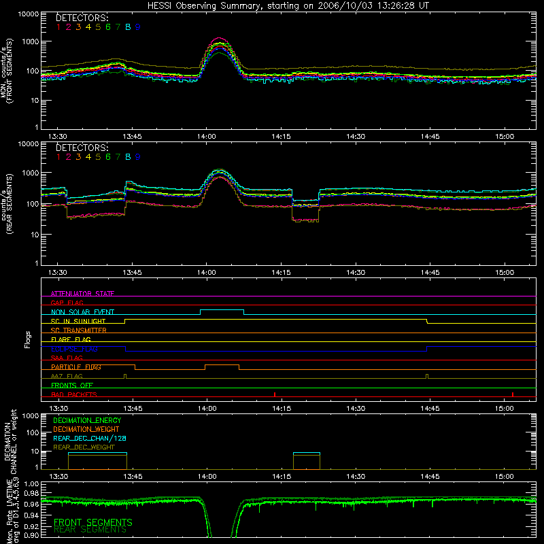Click the BAD PACKETS flag label
The width and height of the screenshot is (544, 544).
pyautogui.click(x=74, y=394)
